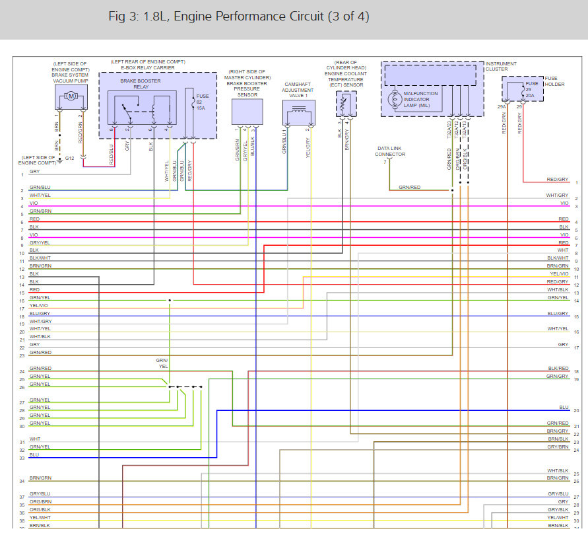Click the 'YEL/VIO' label at right pin 11
Screen dimensions: 588x543
click(559, 274)
